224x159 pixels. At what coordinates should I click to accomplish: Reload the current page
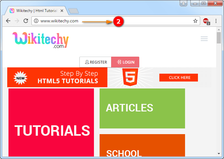26,21
